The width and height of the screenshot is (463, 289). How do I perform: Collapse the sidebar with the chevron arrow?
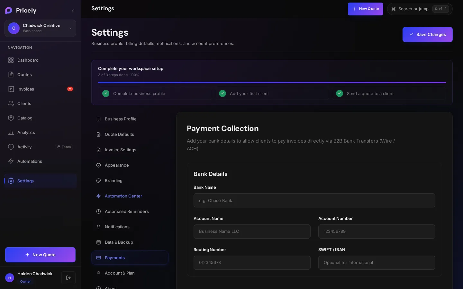73,11
